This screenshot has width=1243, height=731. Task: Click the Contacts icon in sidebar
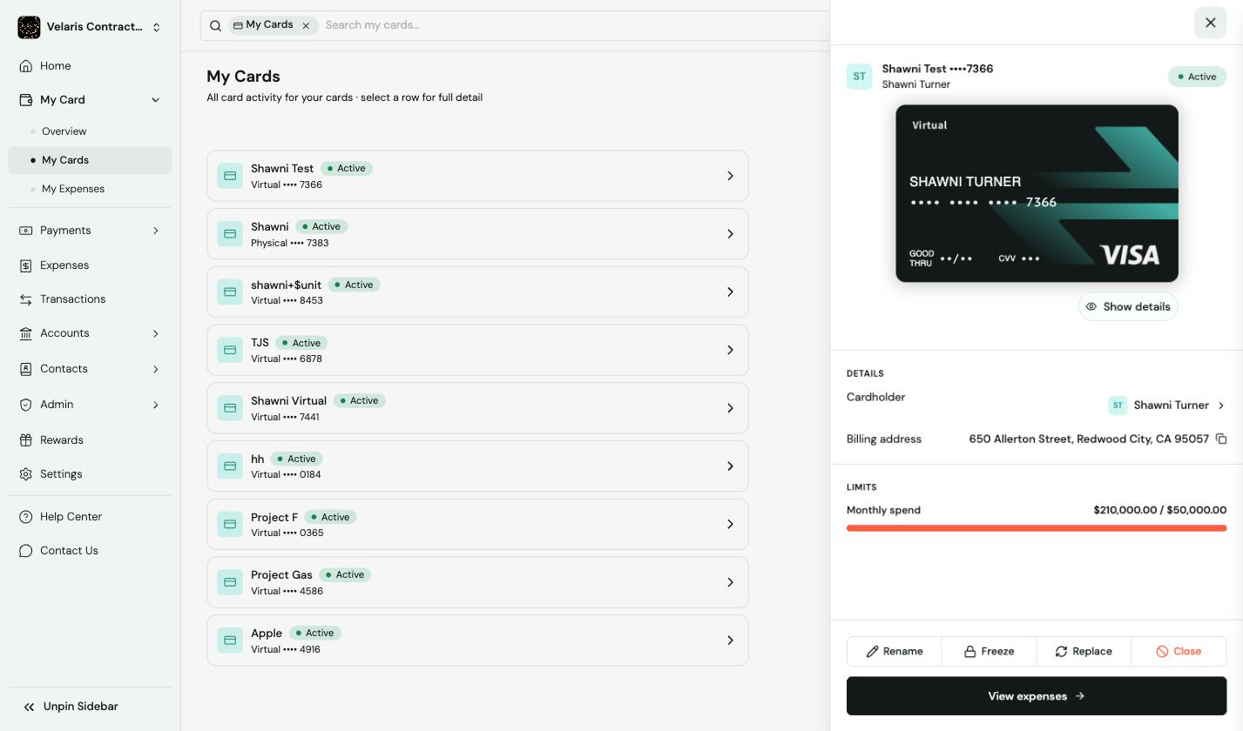click(x=26, y=369)
